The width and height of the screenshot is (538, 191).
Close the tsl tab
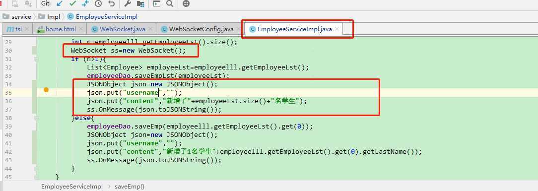click(x=27, y=29)
